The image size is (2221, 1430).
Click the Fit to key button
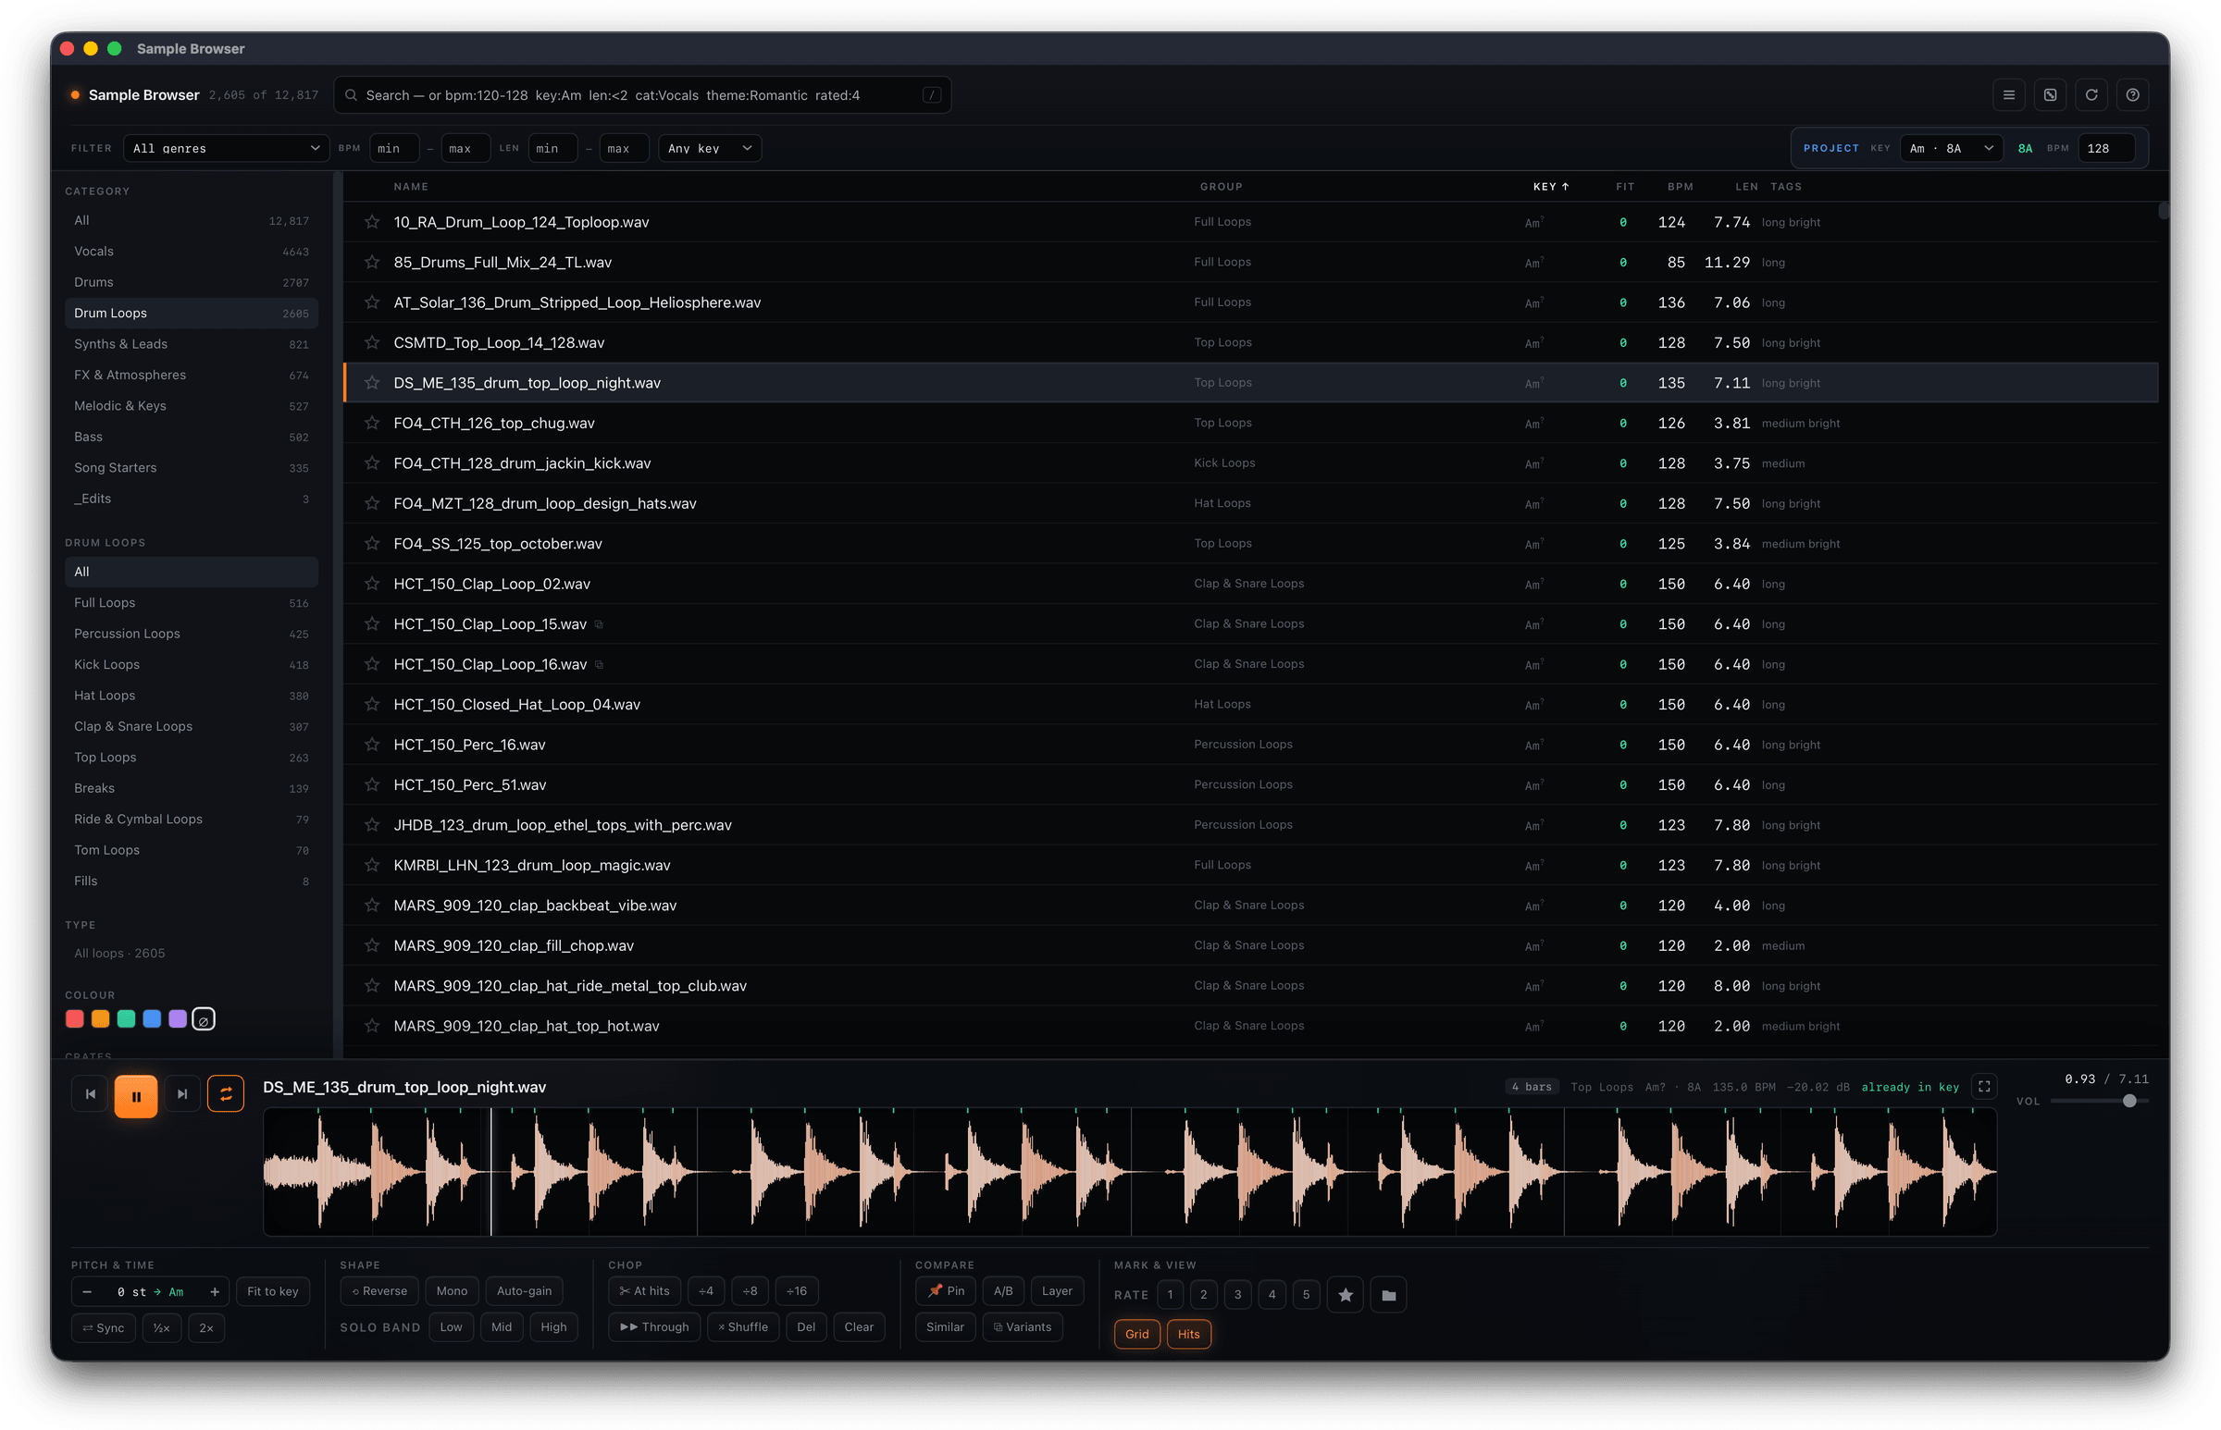(272, 1291)
